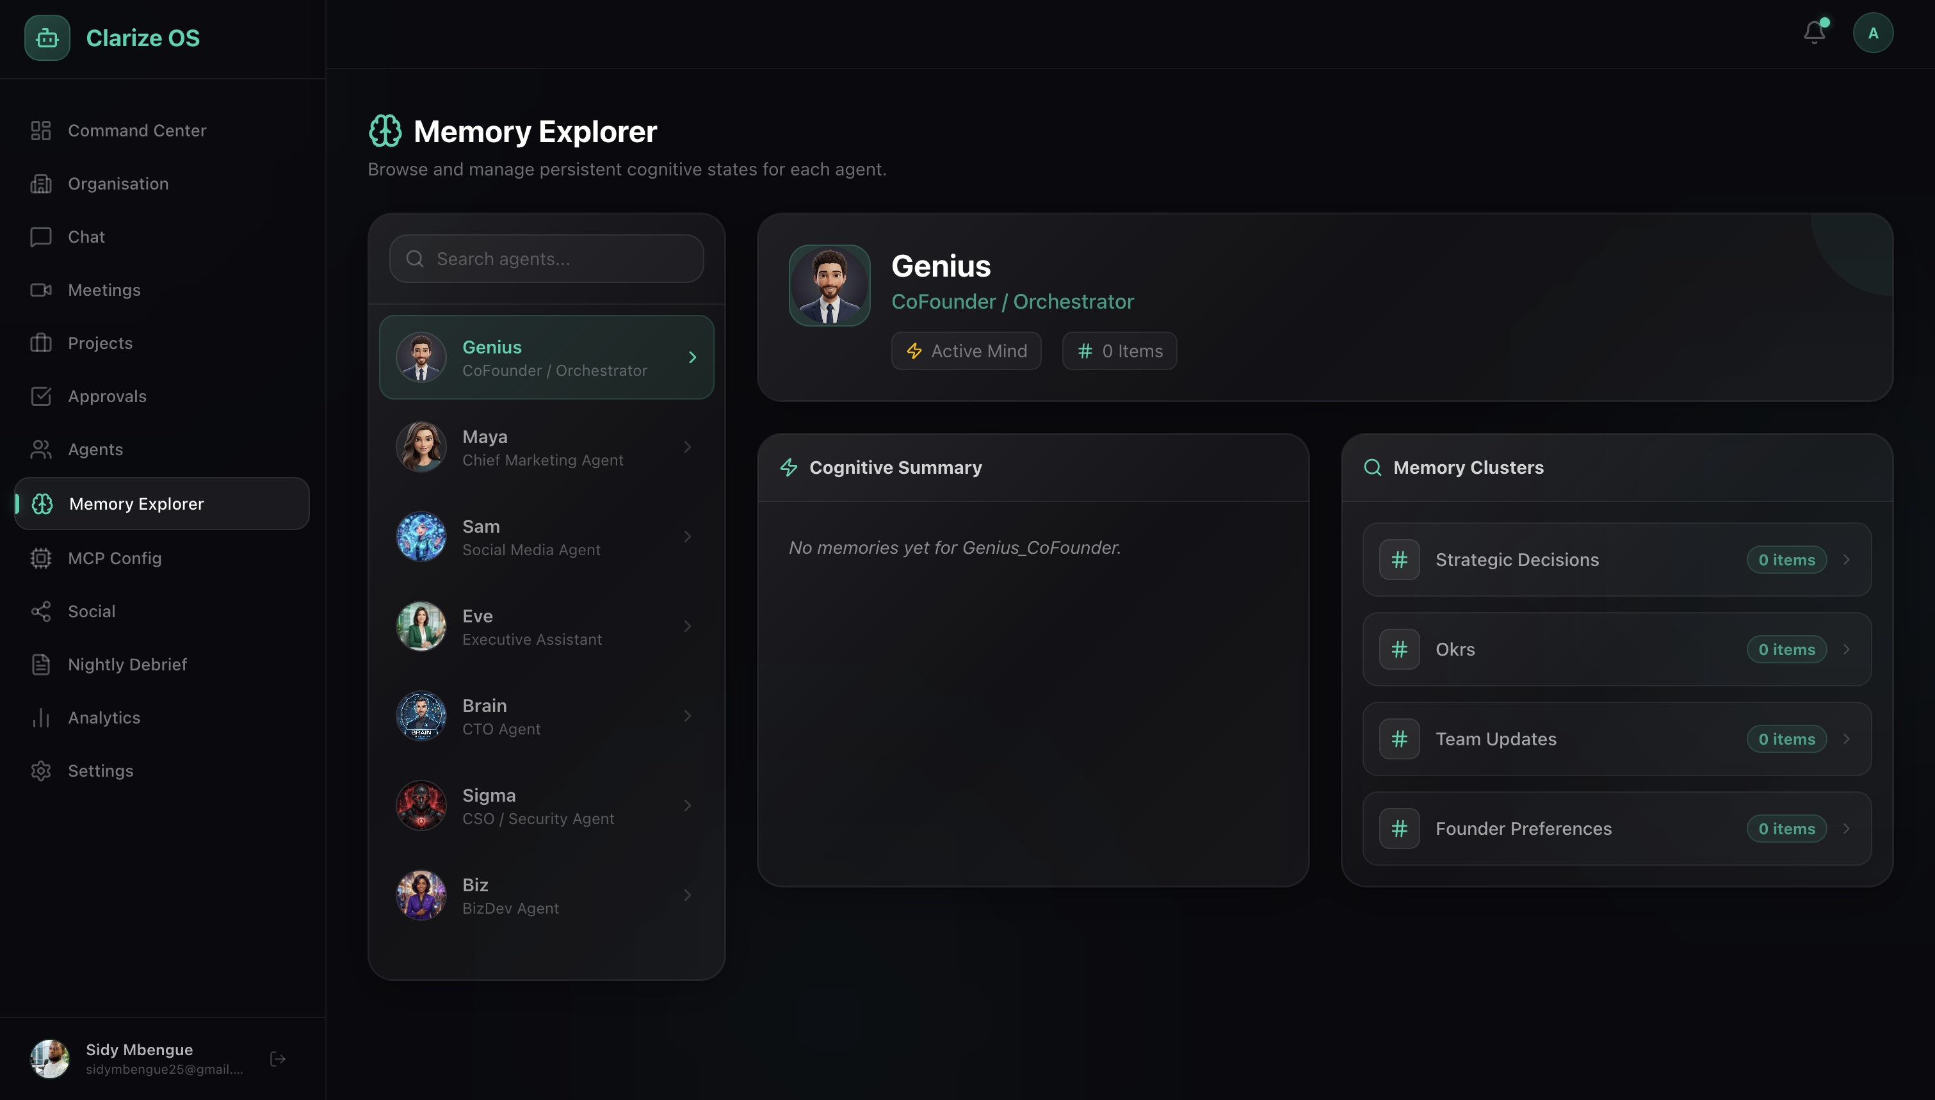Click the Analytics bar chart icon
Viewport: 1935px width, 1100px height.
(41, 717)
